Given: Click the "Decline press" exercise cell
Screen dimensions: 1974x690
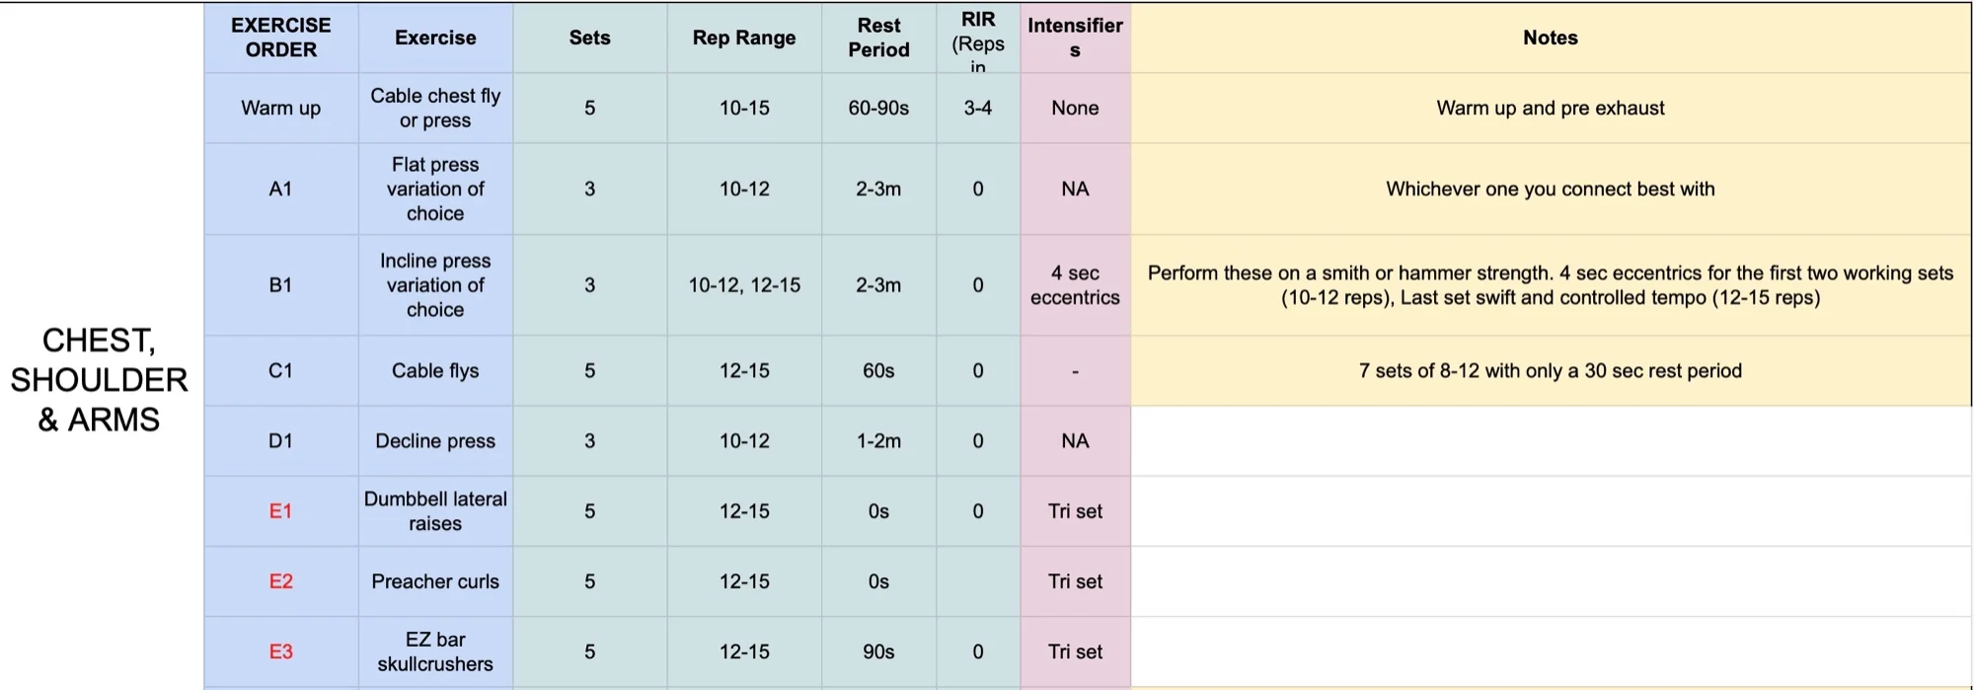Looking at the screenshot, I should 435,441.
